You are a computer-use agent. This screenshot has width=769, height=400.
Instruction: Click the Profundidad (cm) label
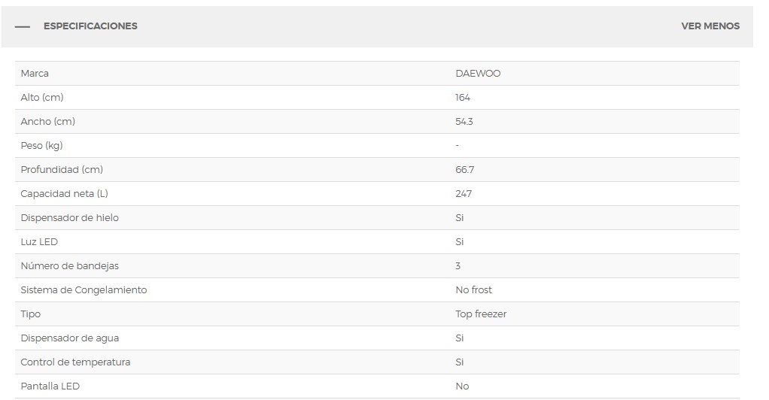coord(62,170)
